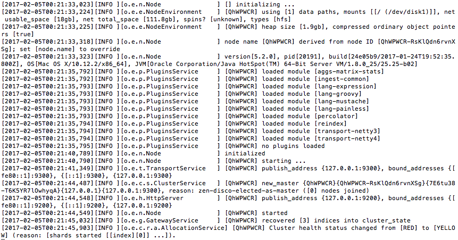The height and width of the screenshot is (240, 458).
Task: Click the loaded module [lang-mustache] entry
Action: (x=315, y=102)
